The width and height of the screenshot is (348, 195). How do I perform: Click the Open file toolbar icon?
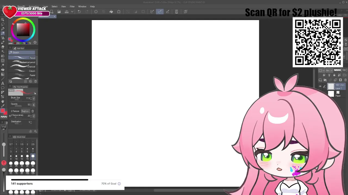59,12
